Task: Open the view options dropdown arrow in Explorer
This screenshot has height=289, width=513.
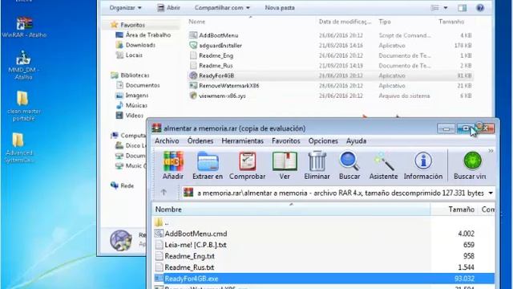Action: tap(446, 8)
